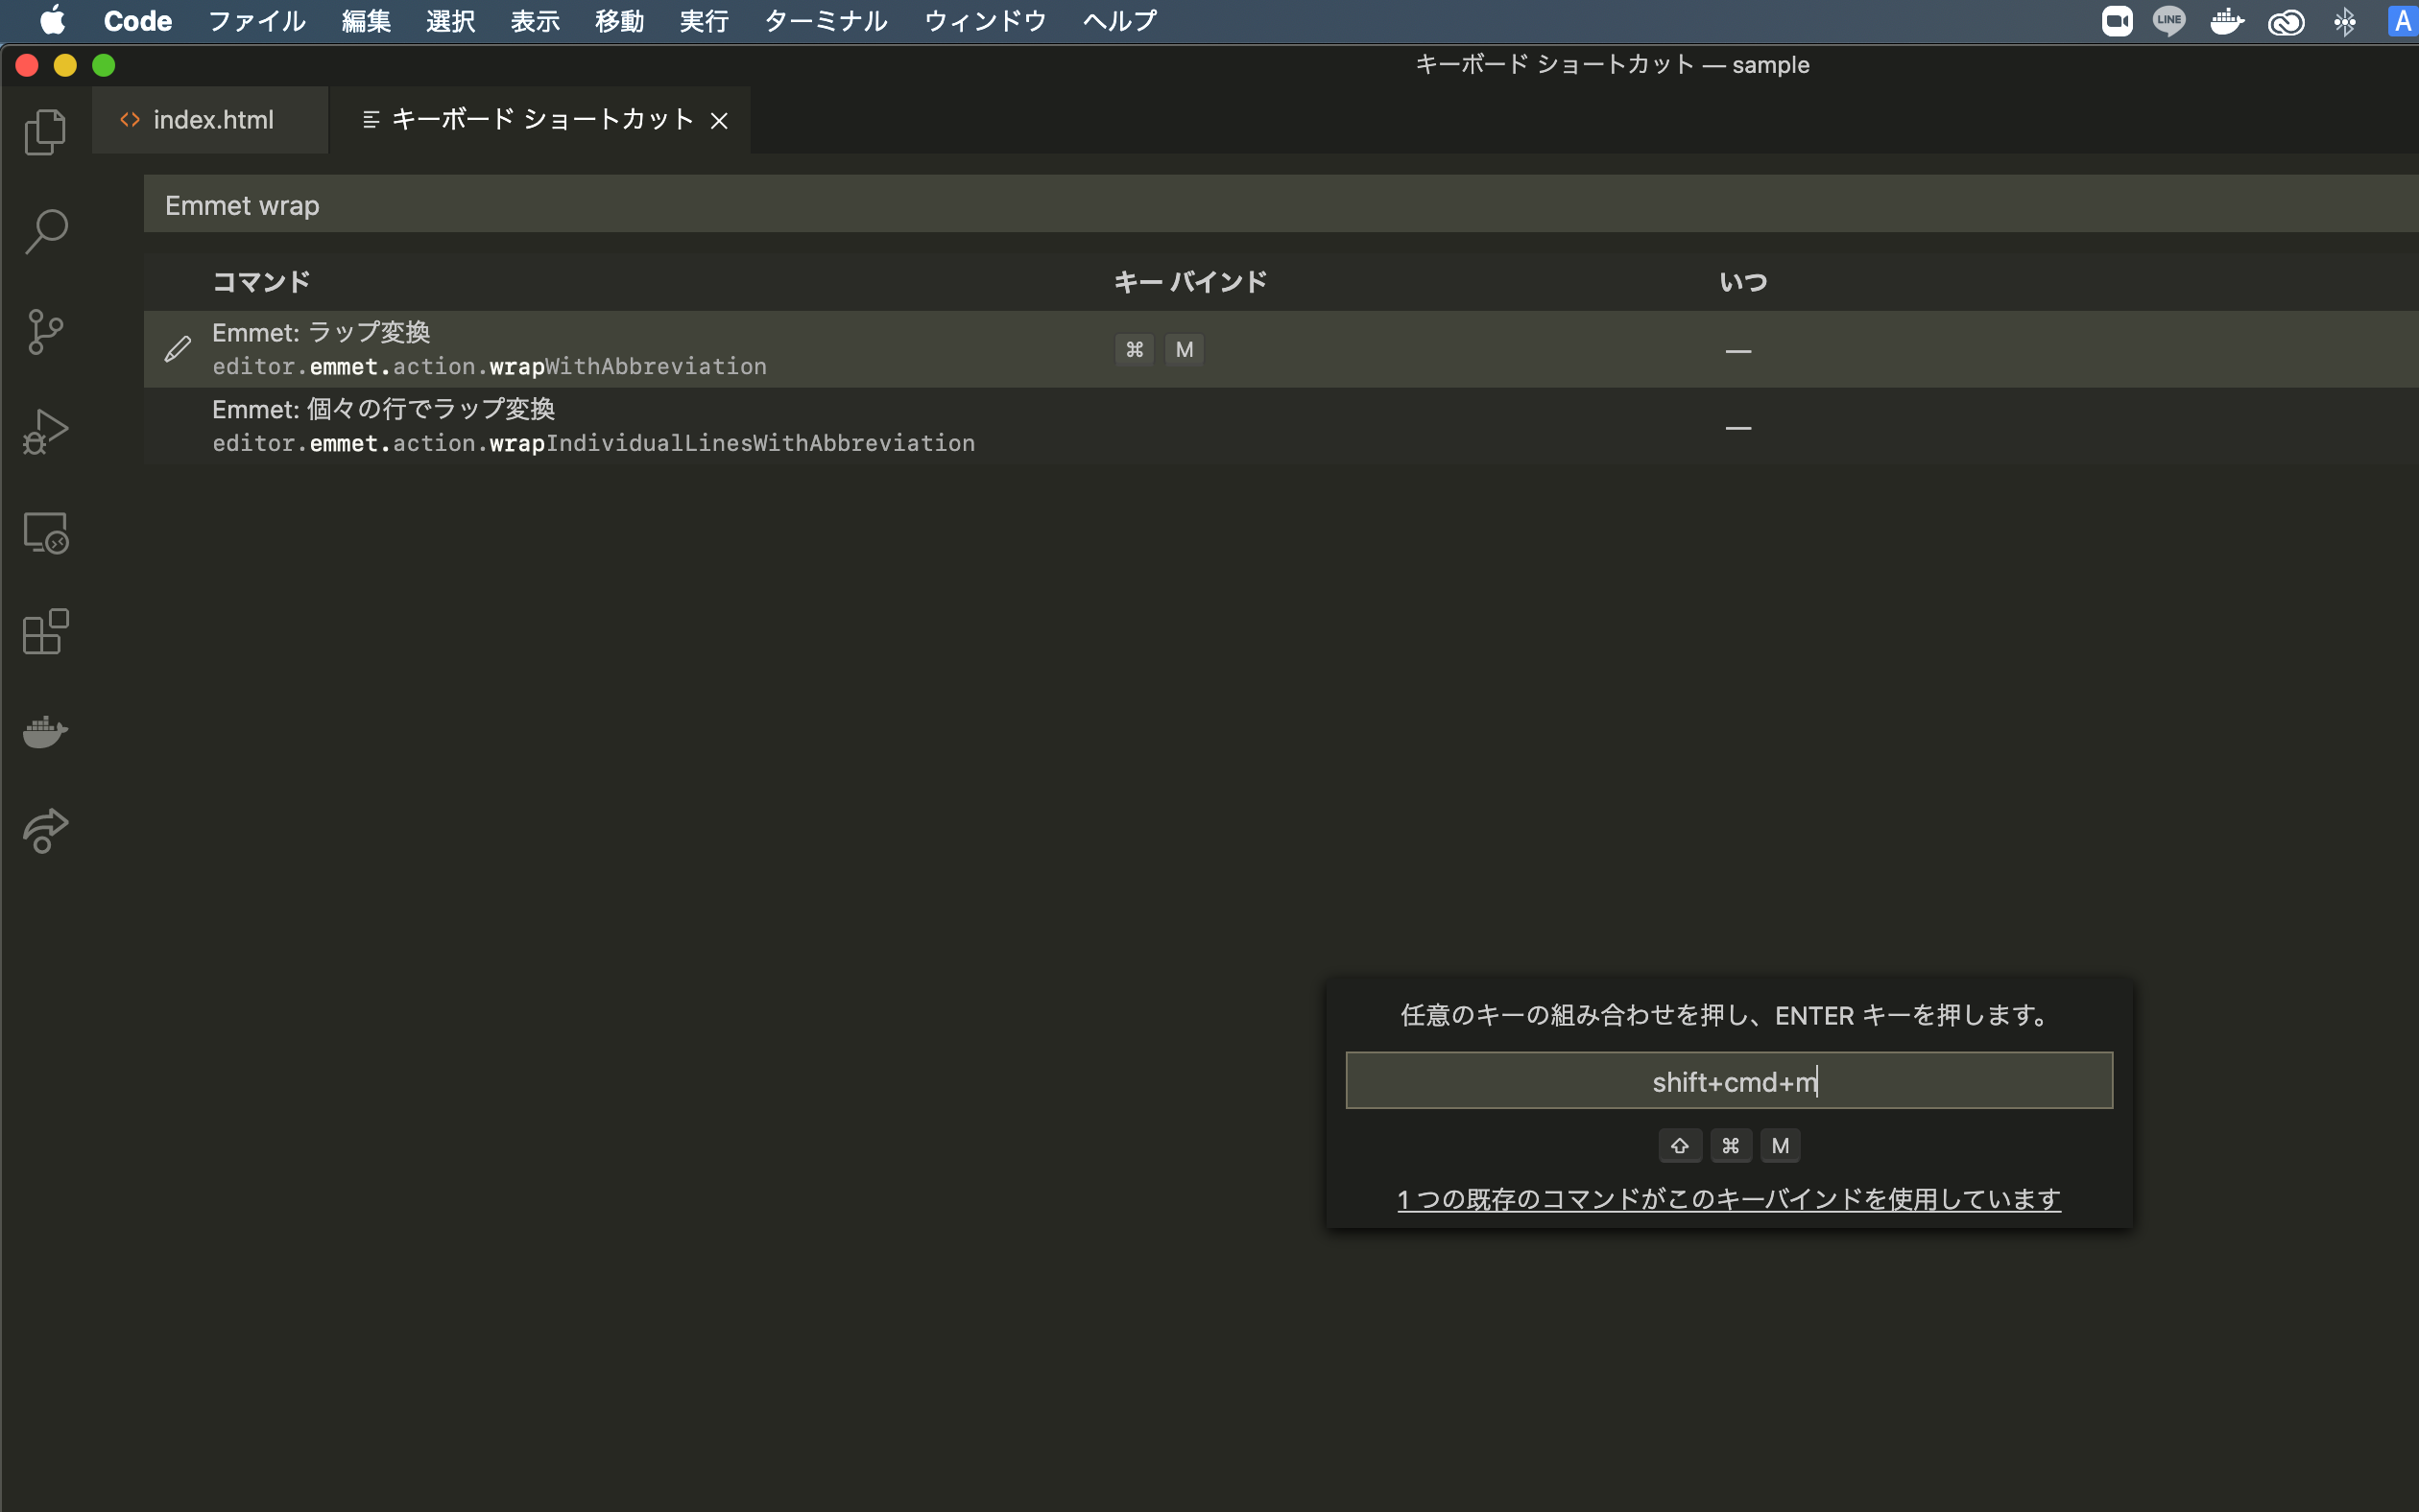This screenshot has width=2419, height=1512.
Task: Open the Extensions view
Action: pos(44,631)
